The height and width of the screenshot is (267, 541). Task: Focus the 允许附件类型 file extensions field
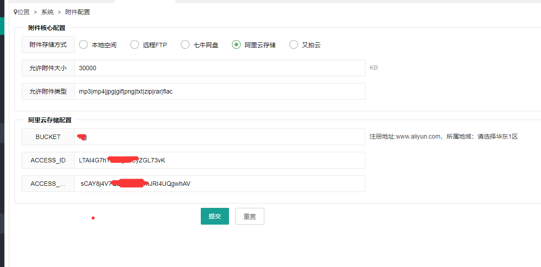(x=219, y=91)
